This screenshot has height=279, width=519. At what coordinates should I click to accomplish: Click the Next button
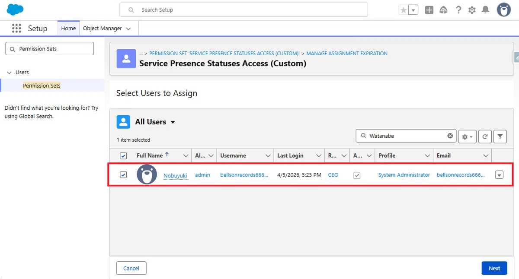pyautogui.click(x=494, y=268)
